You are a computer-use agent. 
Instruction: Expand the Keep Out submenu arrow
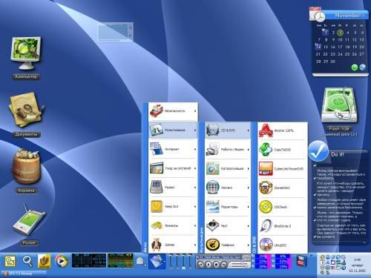[x=195, y=207]
